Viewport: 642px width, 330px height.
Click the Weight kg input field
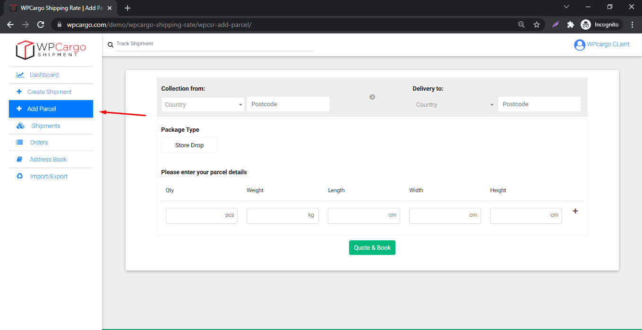coord(282,215)
